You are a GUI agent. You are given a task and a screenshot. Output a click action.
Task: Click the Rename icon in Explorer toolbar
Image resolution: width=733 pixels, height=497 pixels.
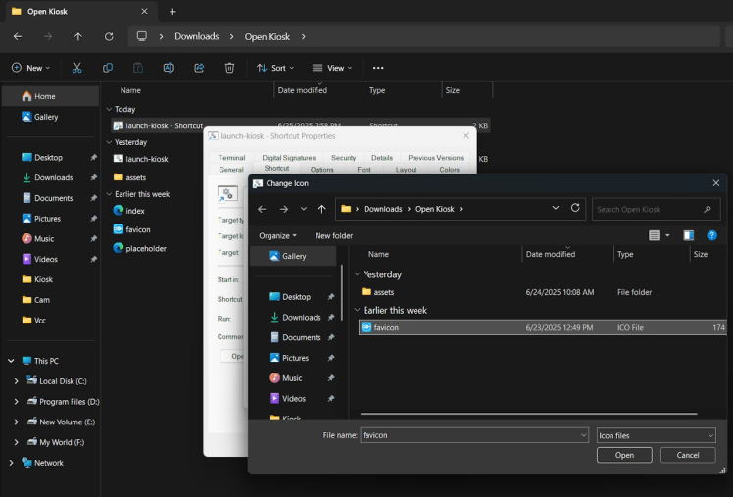[169, 68]
